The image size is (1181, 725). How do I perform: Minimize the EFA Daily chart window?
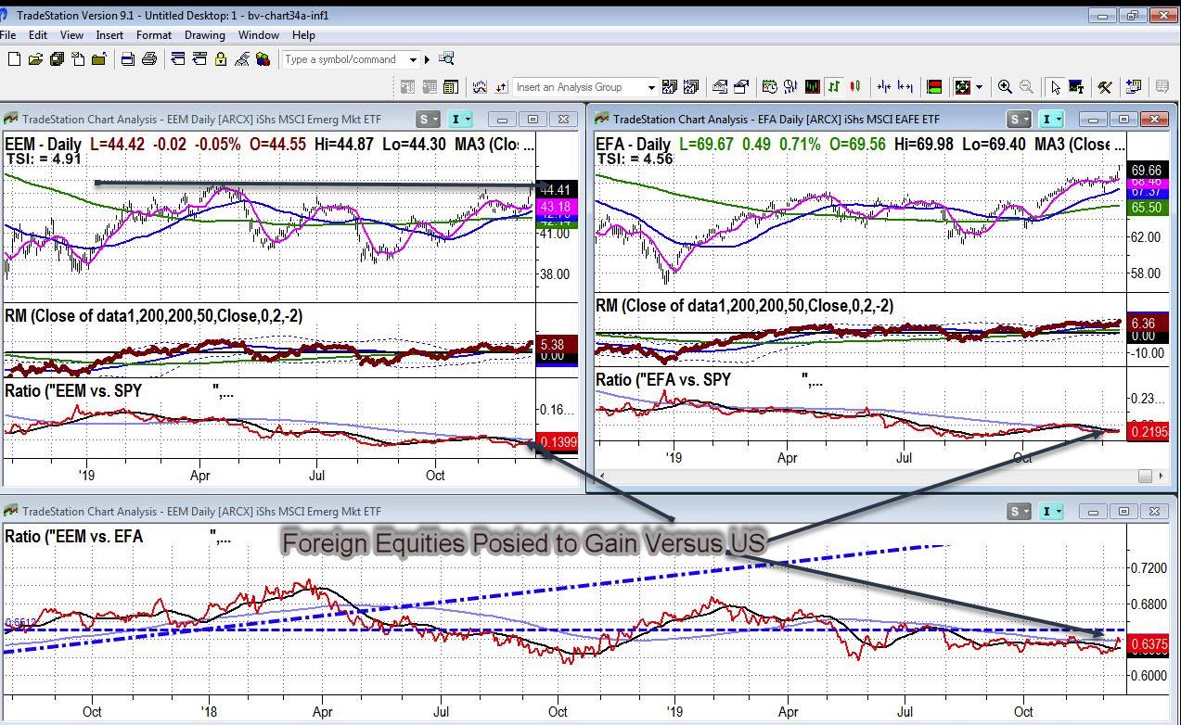(1093, 119)
